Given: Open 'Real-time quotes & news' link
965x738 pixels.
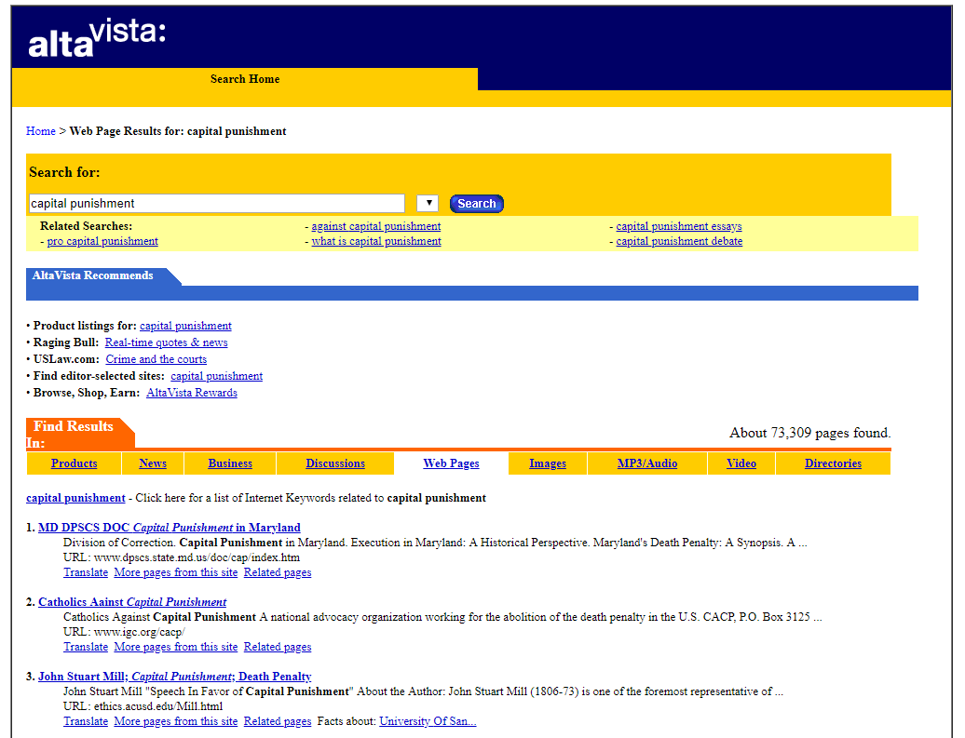Looking at the screenshot, I should click(166, 342).
